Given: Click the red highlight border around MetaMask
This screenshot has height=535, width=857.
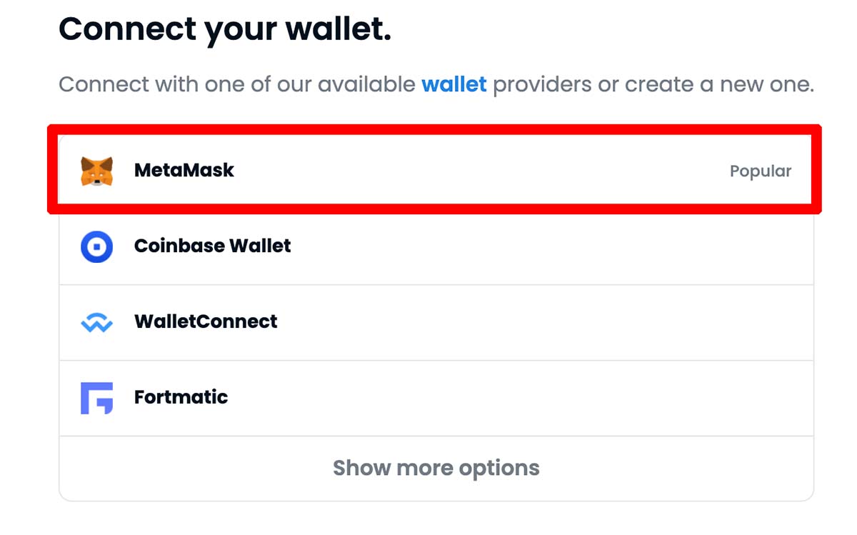Looking at the screenshot, I should [x=434, y=130].
